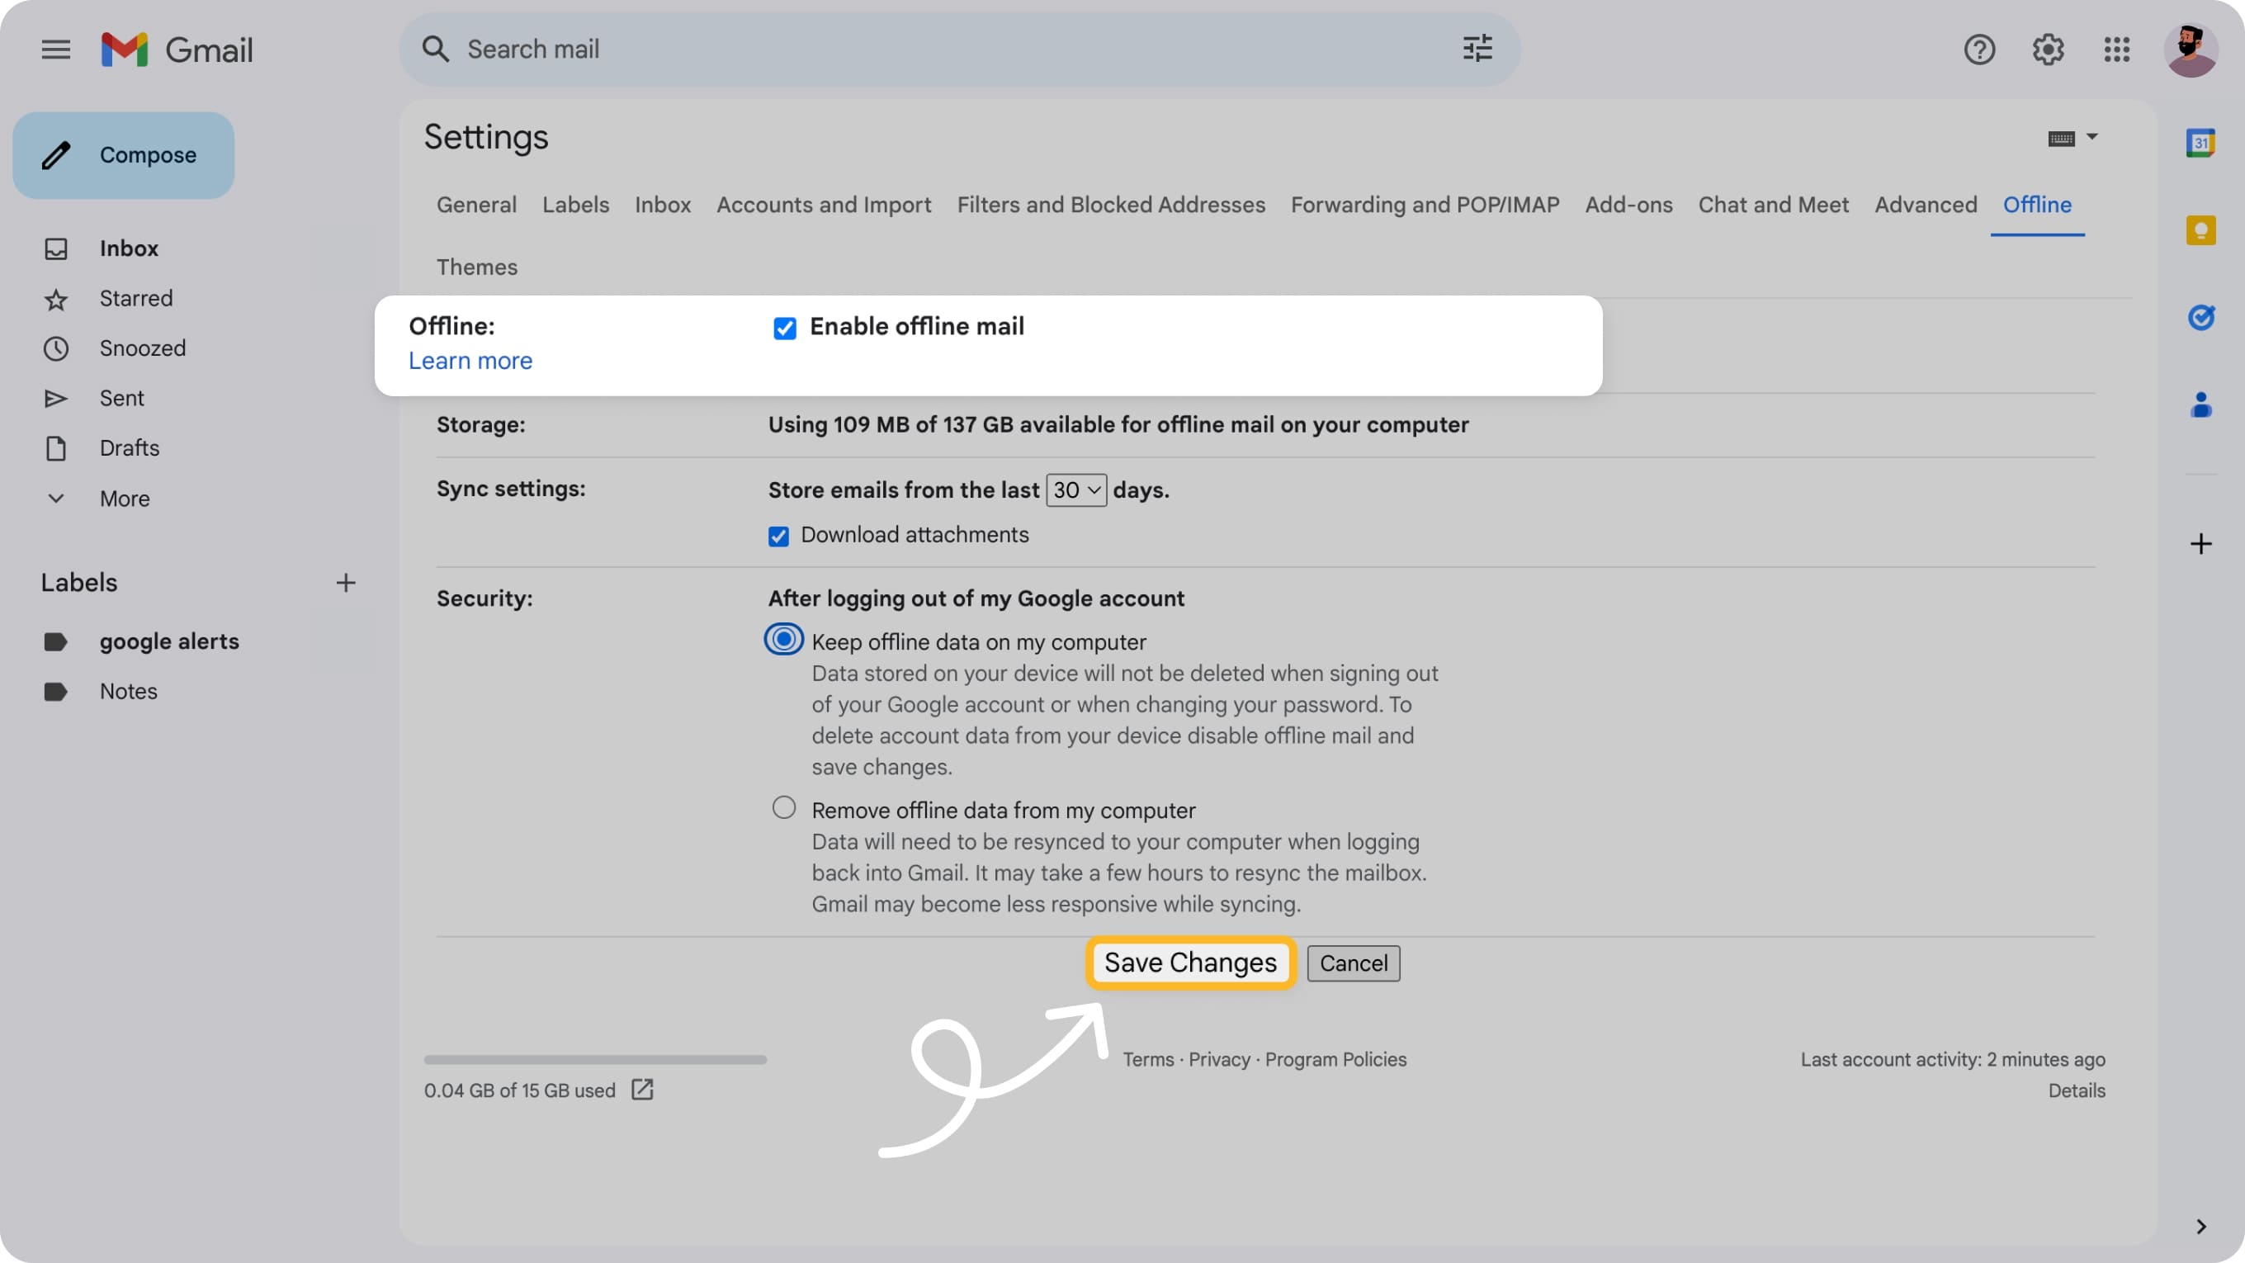Open the keyboard input tools dropdown
Image resolution: width=2245 pixels, height=1263 pixels.
tap(2072, 137)
